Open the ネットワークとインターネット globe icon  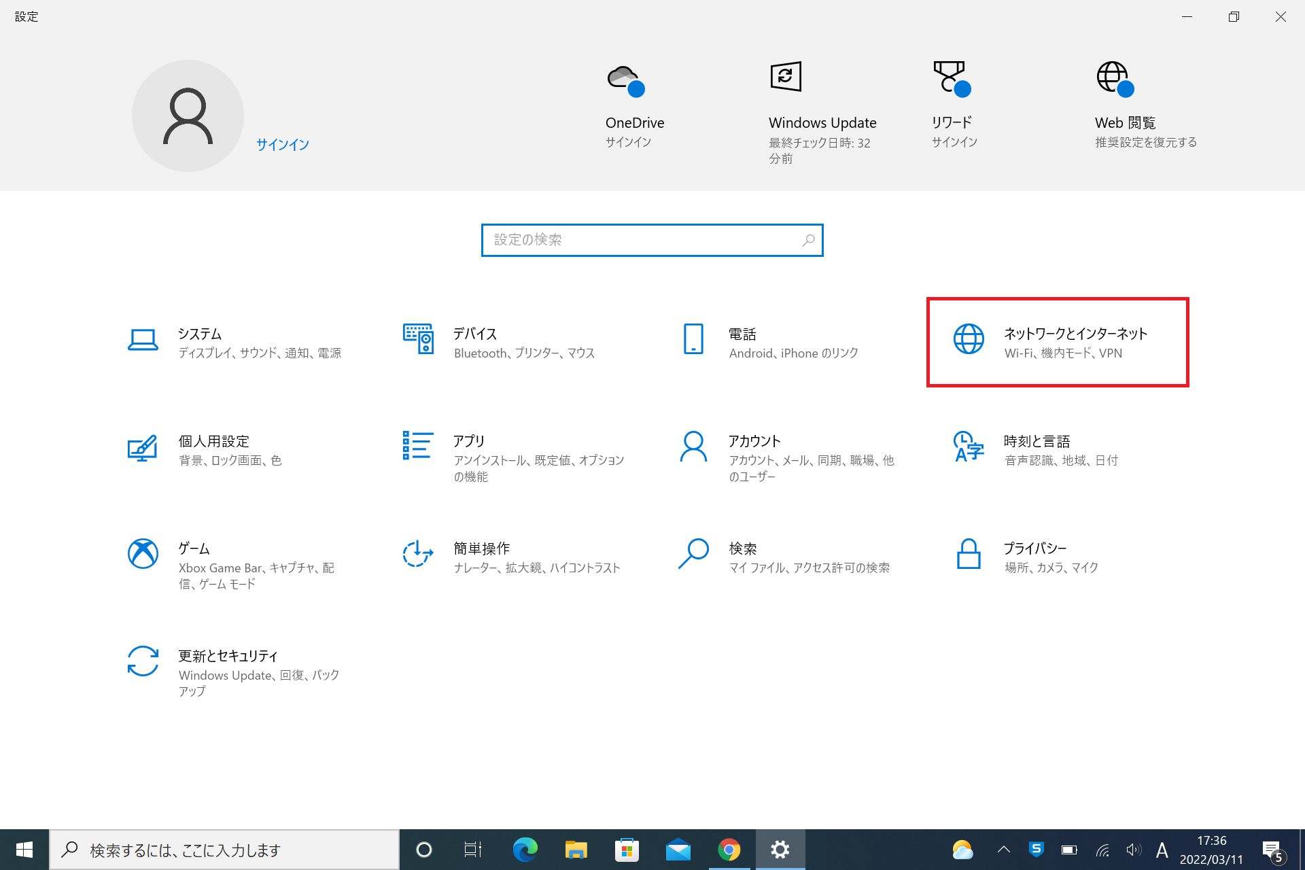click(969, 338)
